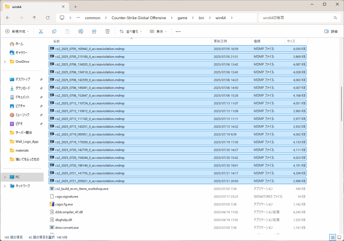Open chevron after win64 in address bar

click(232, 18)
